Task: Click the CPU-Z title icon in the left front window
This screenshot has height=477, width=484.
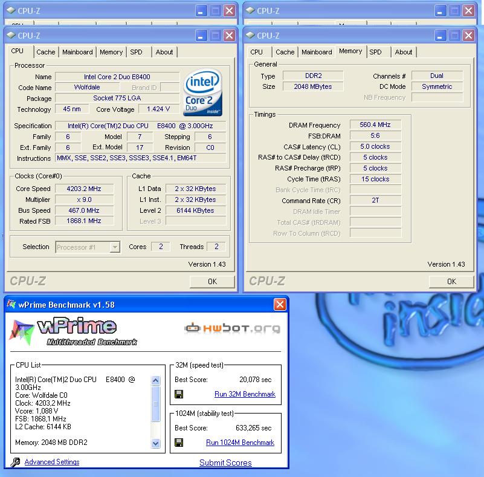Action: coord(11,36)
